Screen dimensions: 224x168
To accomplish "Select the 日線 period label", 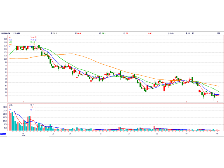I will (218, 33).
